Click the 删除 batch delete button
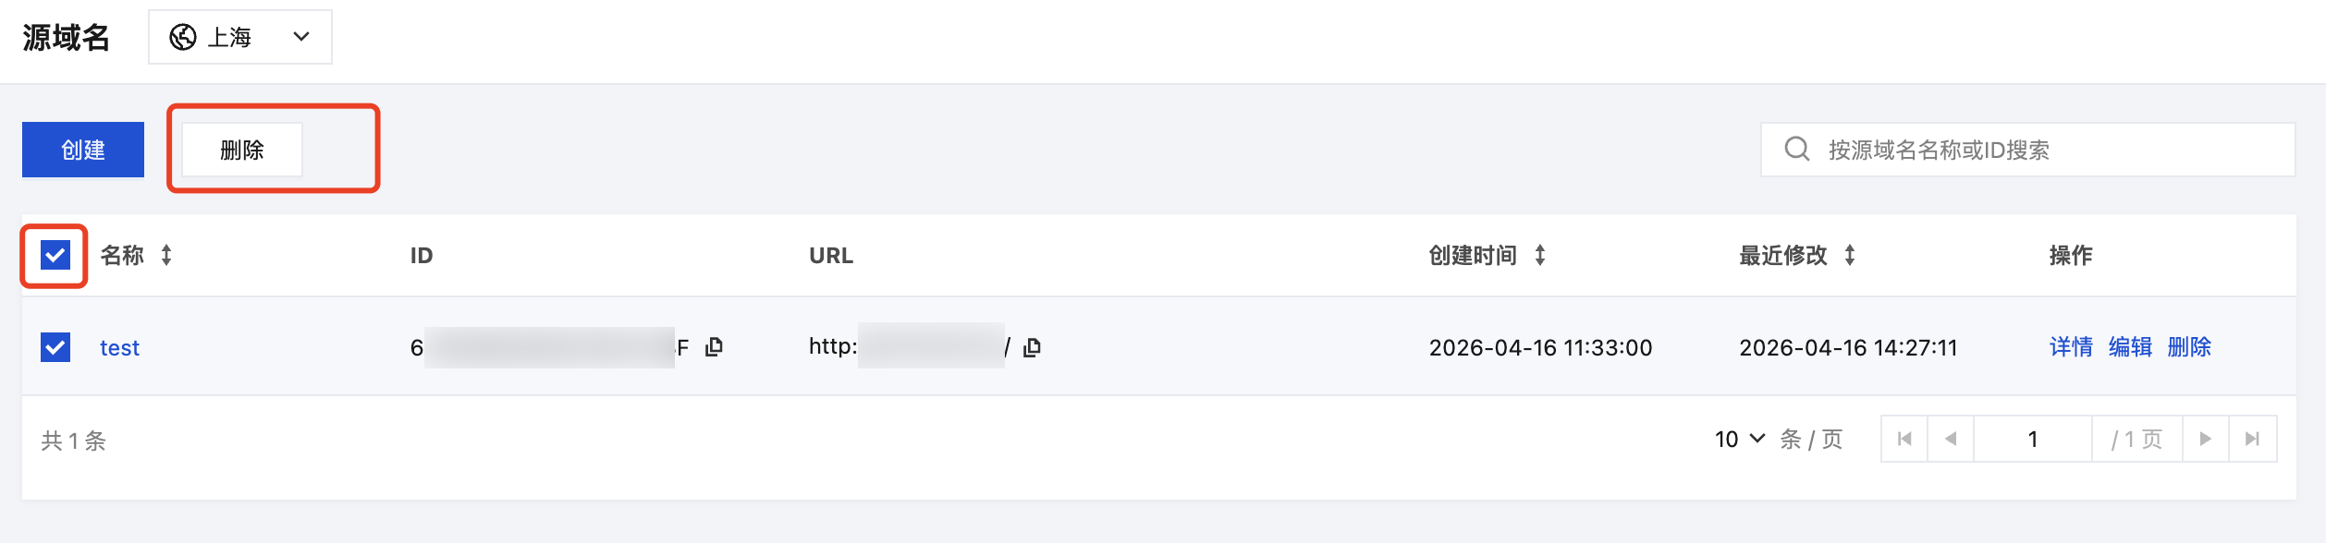2326x543 pixels. (242, 150)
